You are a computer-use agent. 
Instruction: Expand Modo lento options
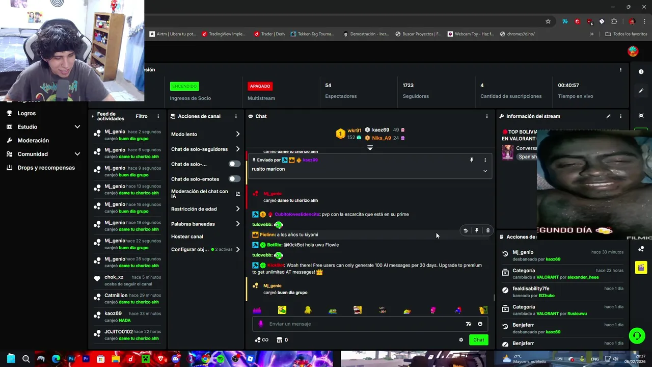click(237, 134)
